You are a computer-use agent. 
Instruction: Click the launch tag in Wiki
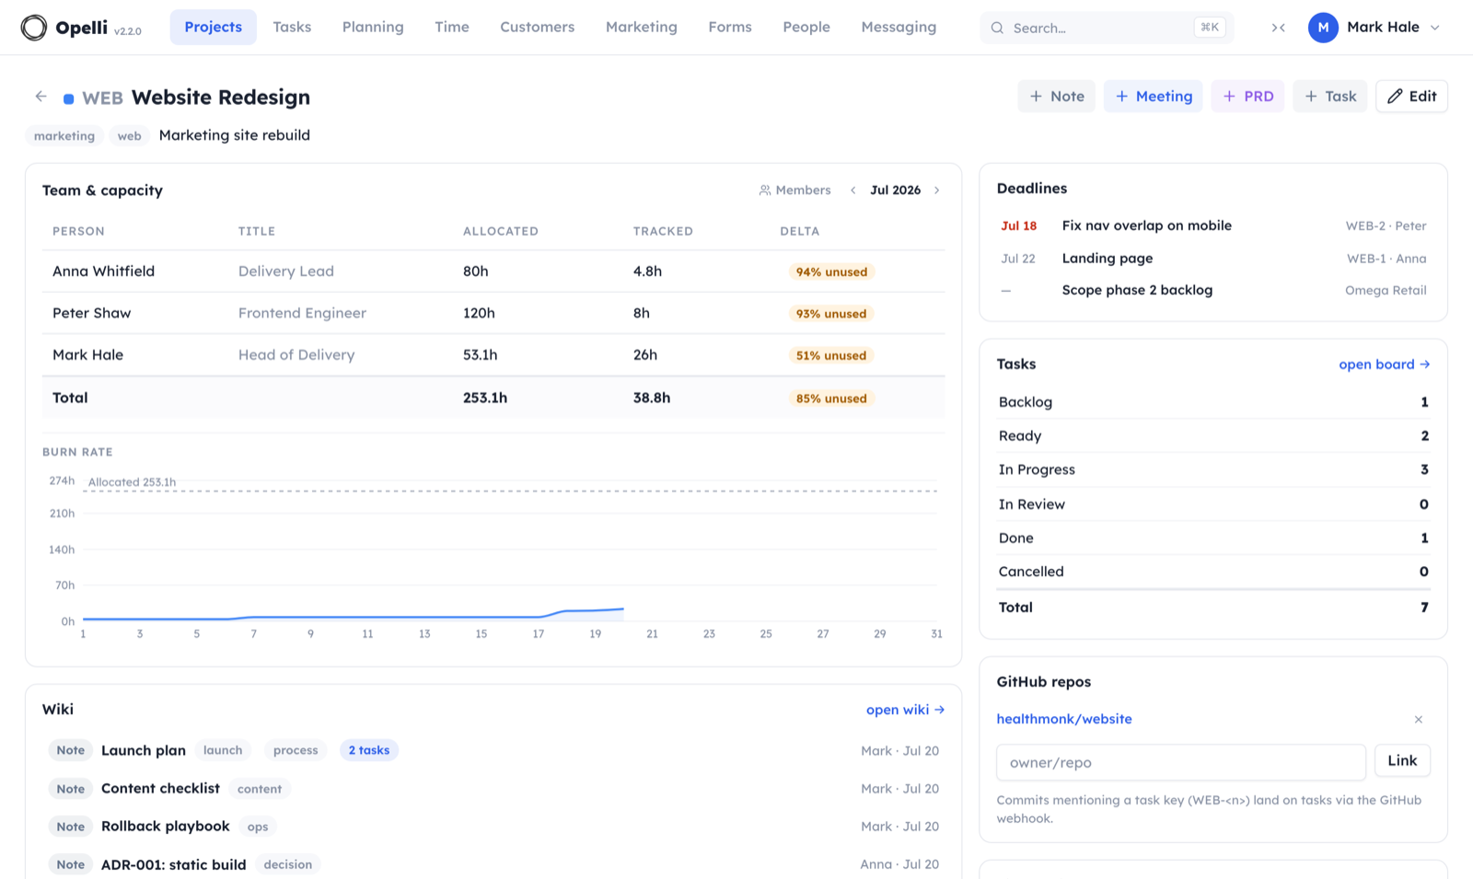click(223, 751)
